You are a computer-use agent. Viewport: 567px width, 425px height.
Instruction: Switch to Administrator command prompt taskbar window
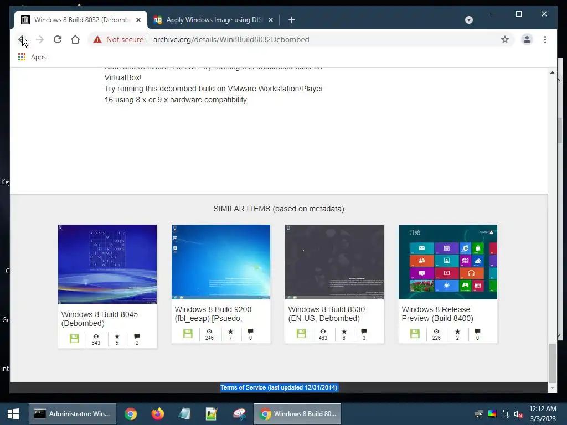[x=73, y=414]
